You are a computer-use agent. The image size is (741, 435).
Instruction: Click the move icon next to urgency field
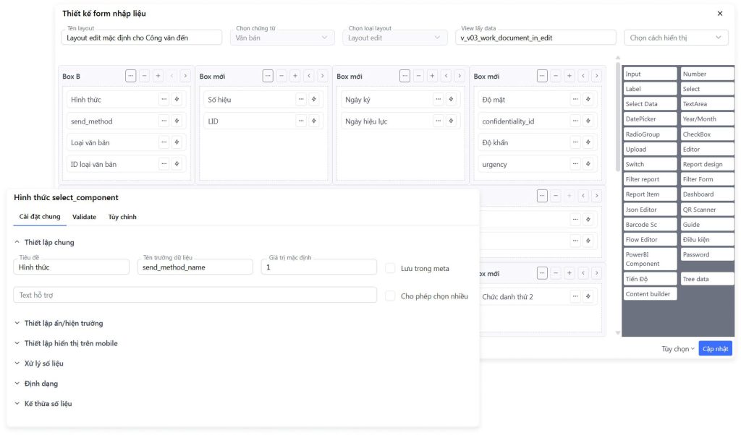[588, 164]
